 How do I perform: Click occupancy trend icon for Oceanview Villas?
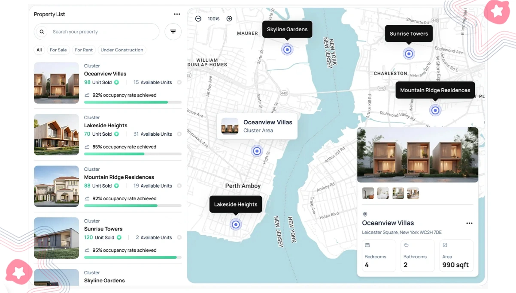[87, 95]
